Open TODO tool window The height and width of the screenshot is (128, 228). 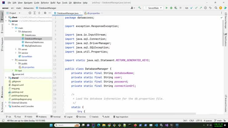28,117
